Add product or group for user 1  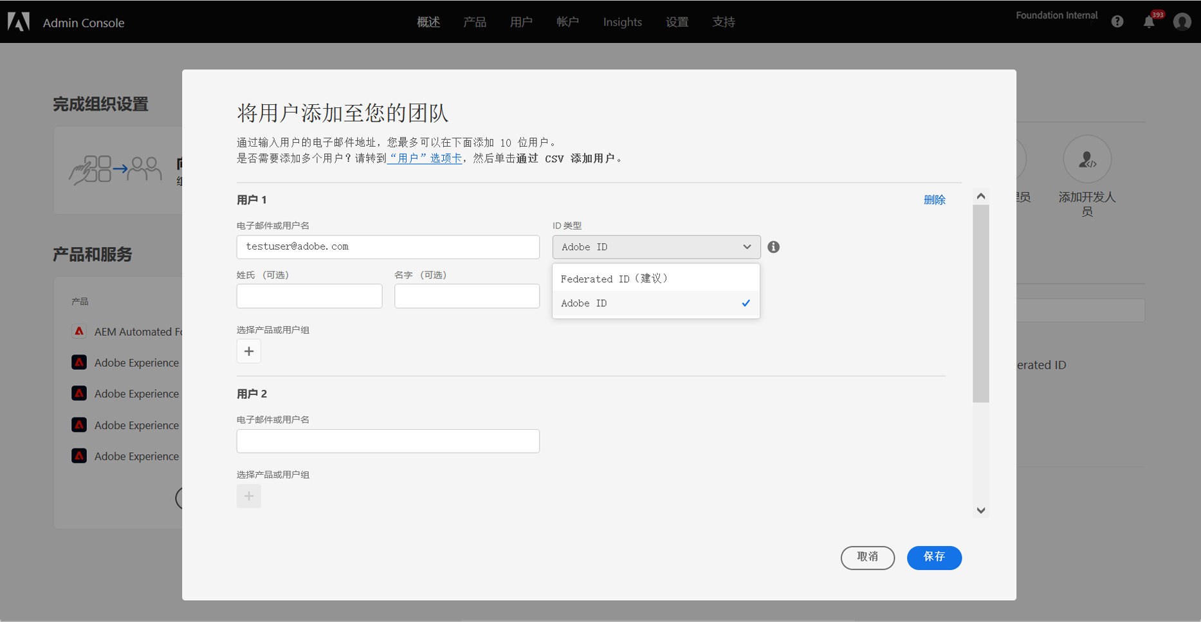[x=249, y=351]
